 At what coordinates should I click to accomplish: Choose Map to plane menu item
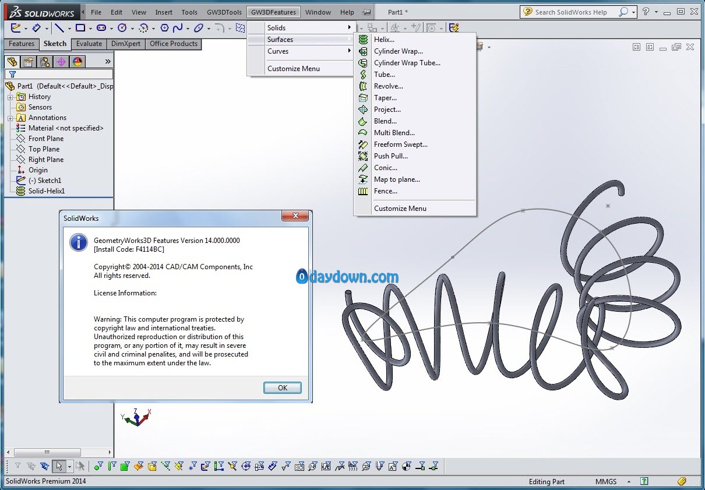click(x=397, y=179)
